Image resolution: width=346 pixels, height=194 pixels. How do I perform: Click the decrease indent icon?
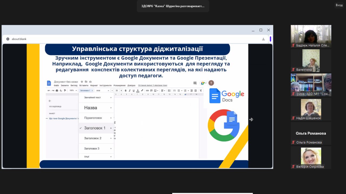point(192,91)
